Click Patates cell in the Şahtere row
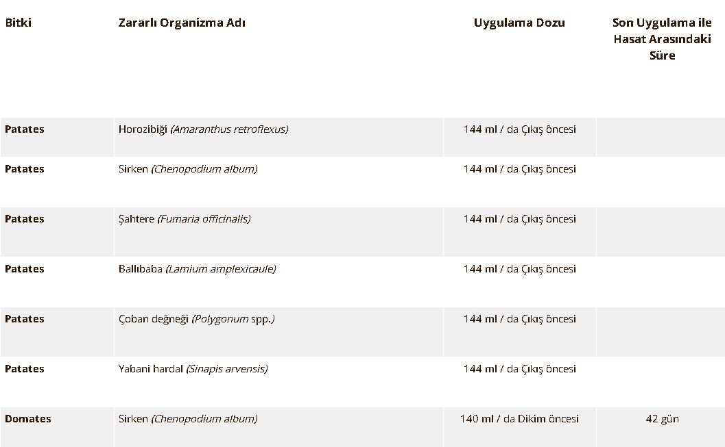 tap(25, 219)
